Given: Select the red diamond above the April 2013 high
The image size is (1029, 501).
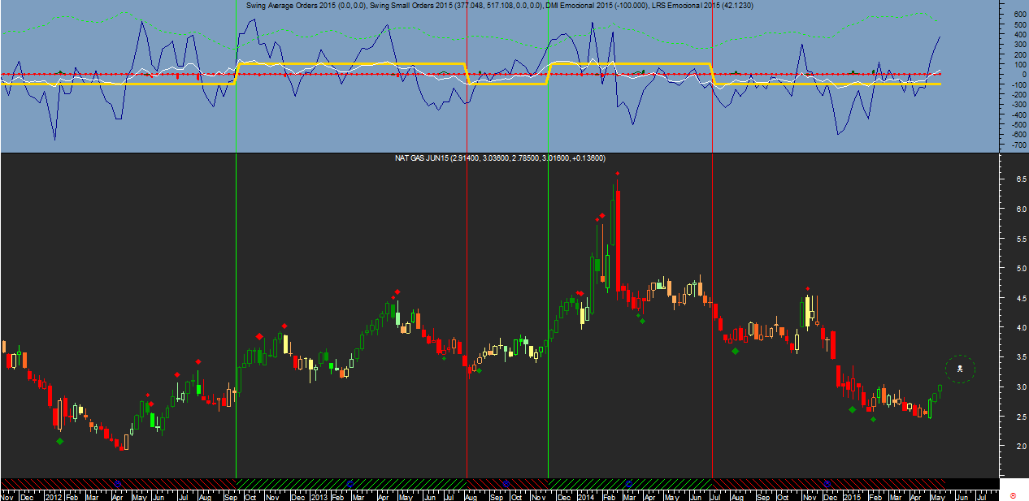Looking at the screenshot, I should (x=397, y=292).
